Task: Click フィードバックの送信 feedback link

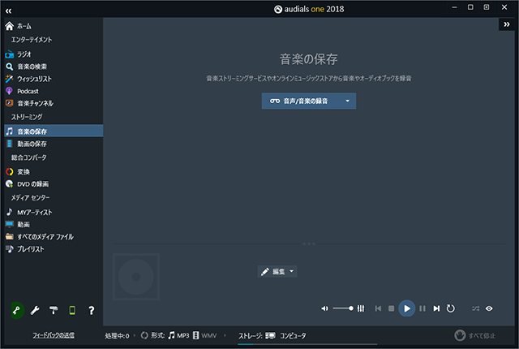Action: click(x=54, y=335)
